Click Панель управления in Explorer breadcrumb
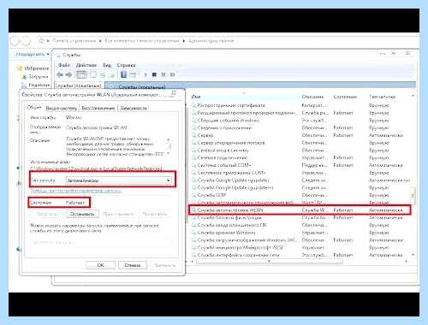428x325 pixels. [74, 41]
